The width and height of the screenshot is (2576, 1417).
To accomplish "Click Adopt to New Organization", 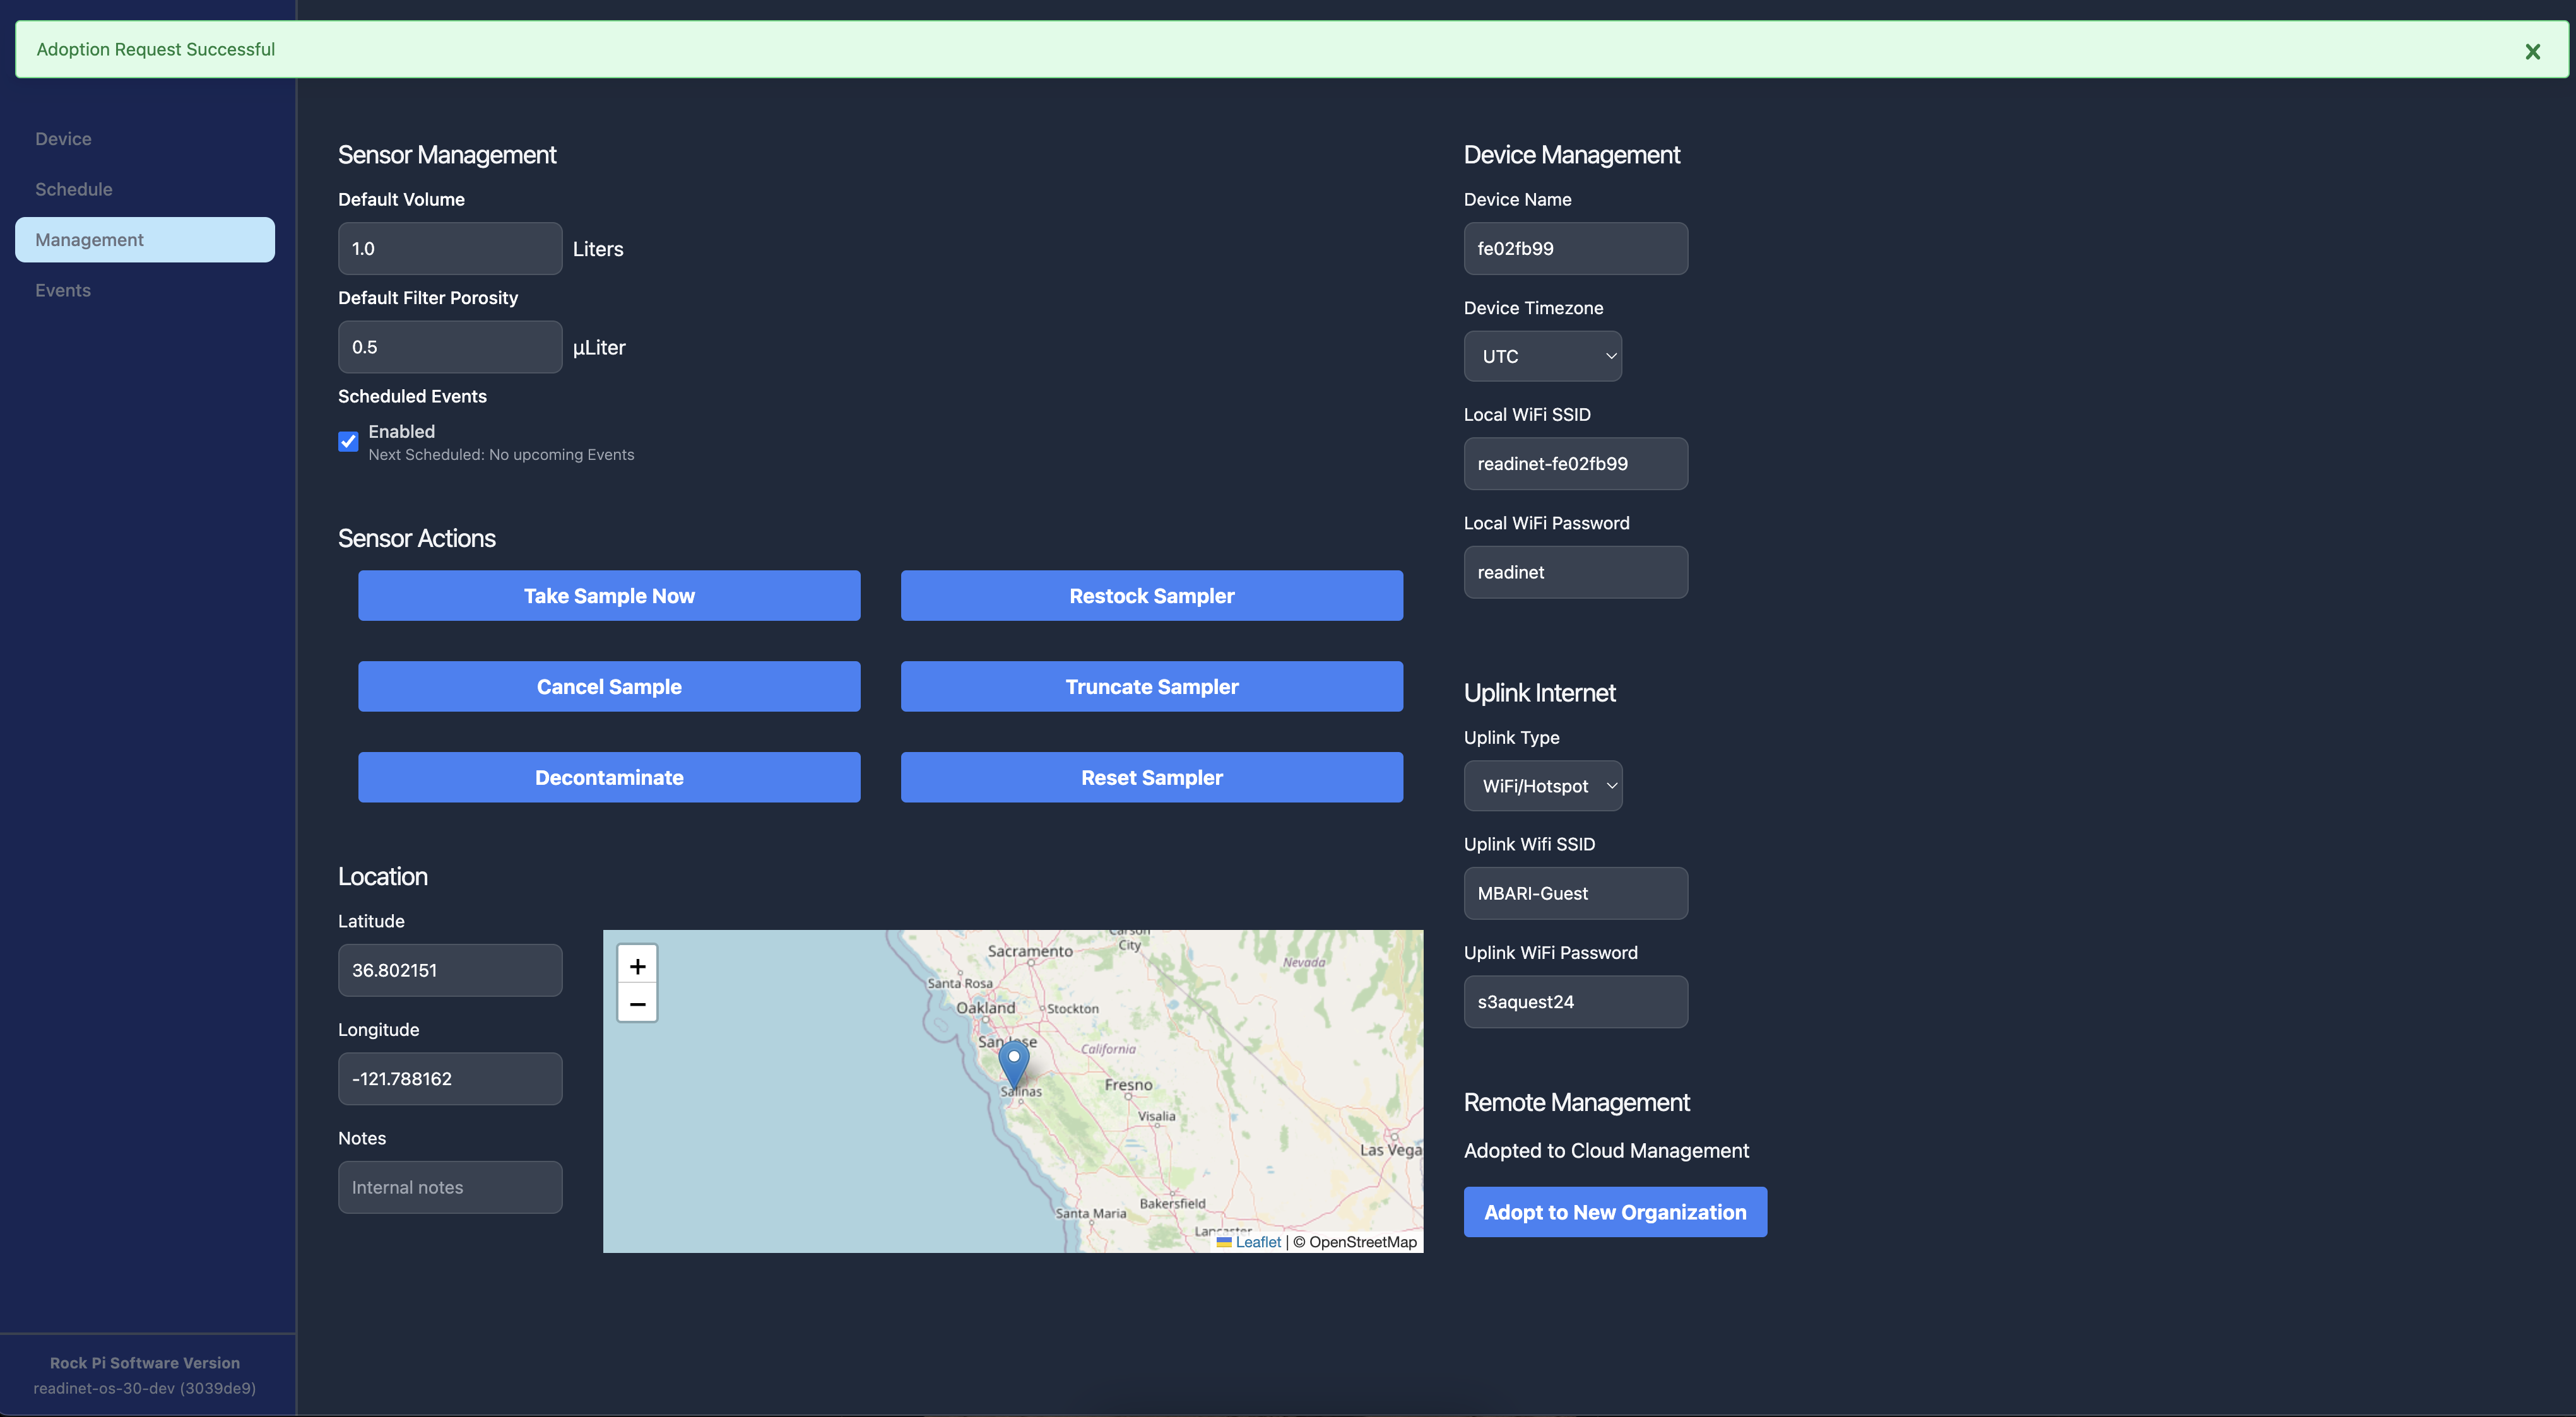I will click(1614, 1212).
